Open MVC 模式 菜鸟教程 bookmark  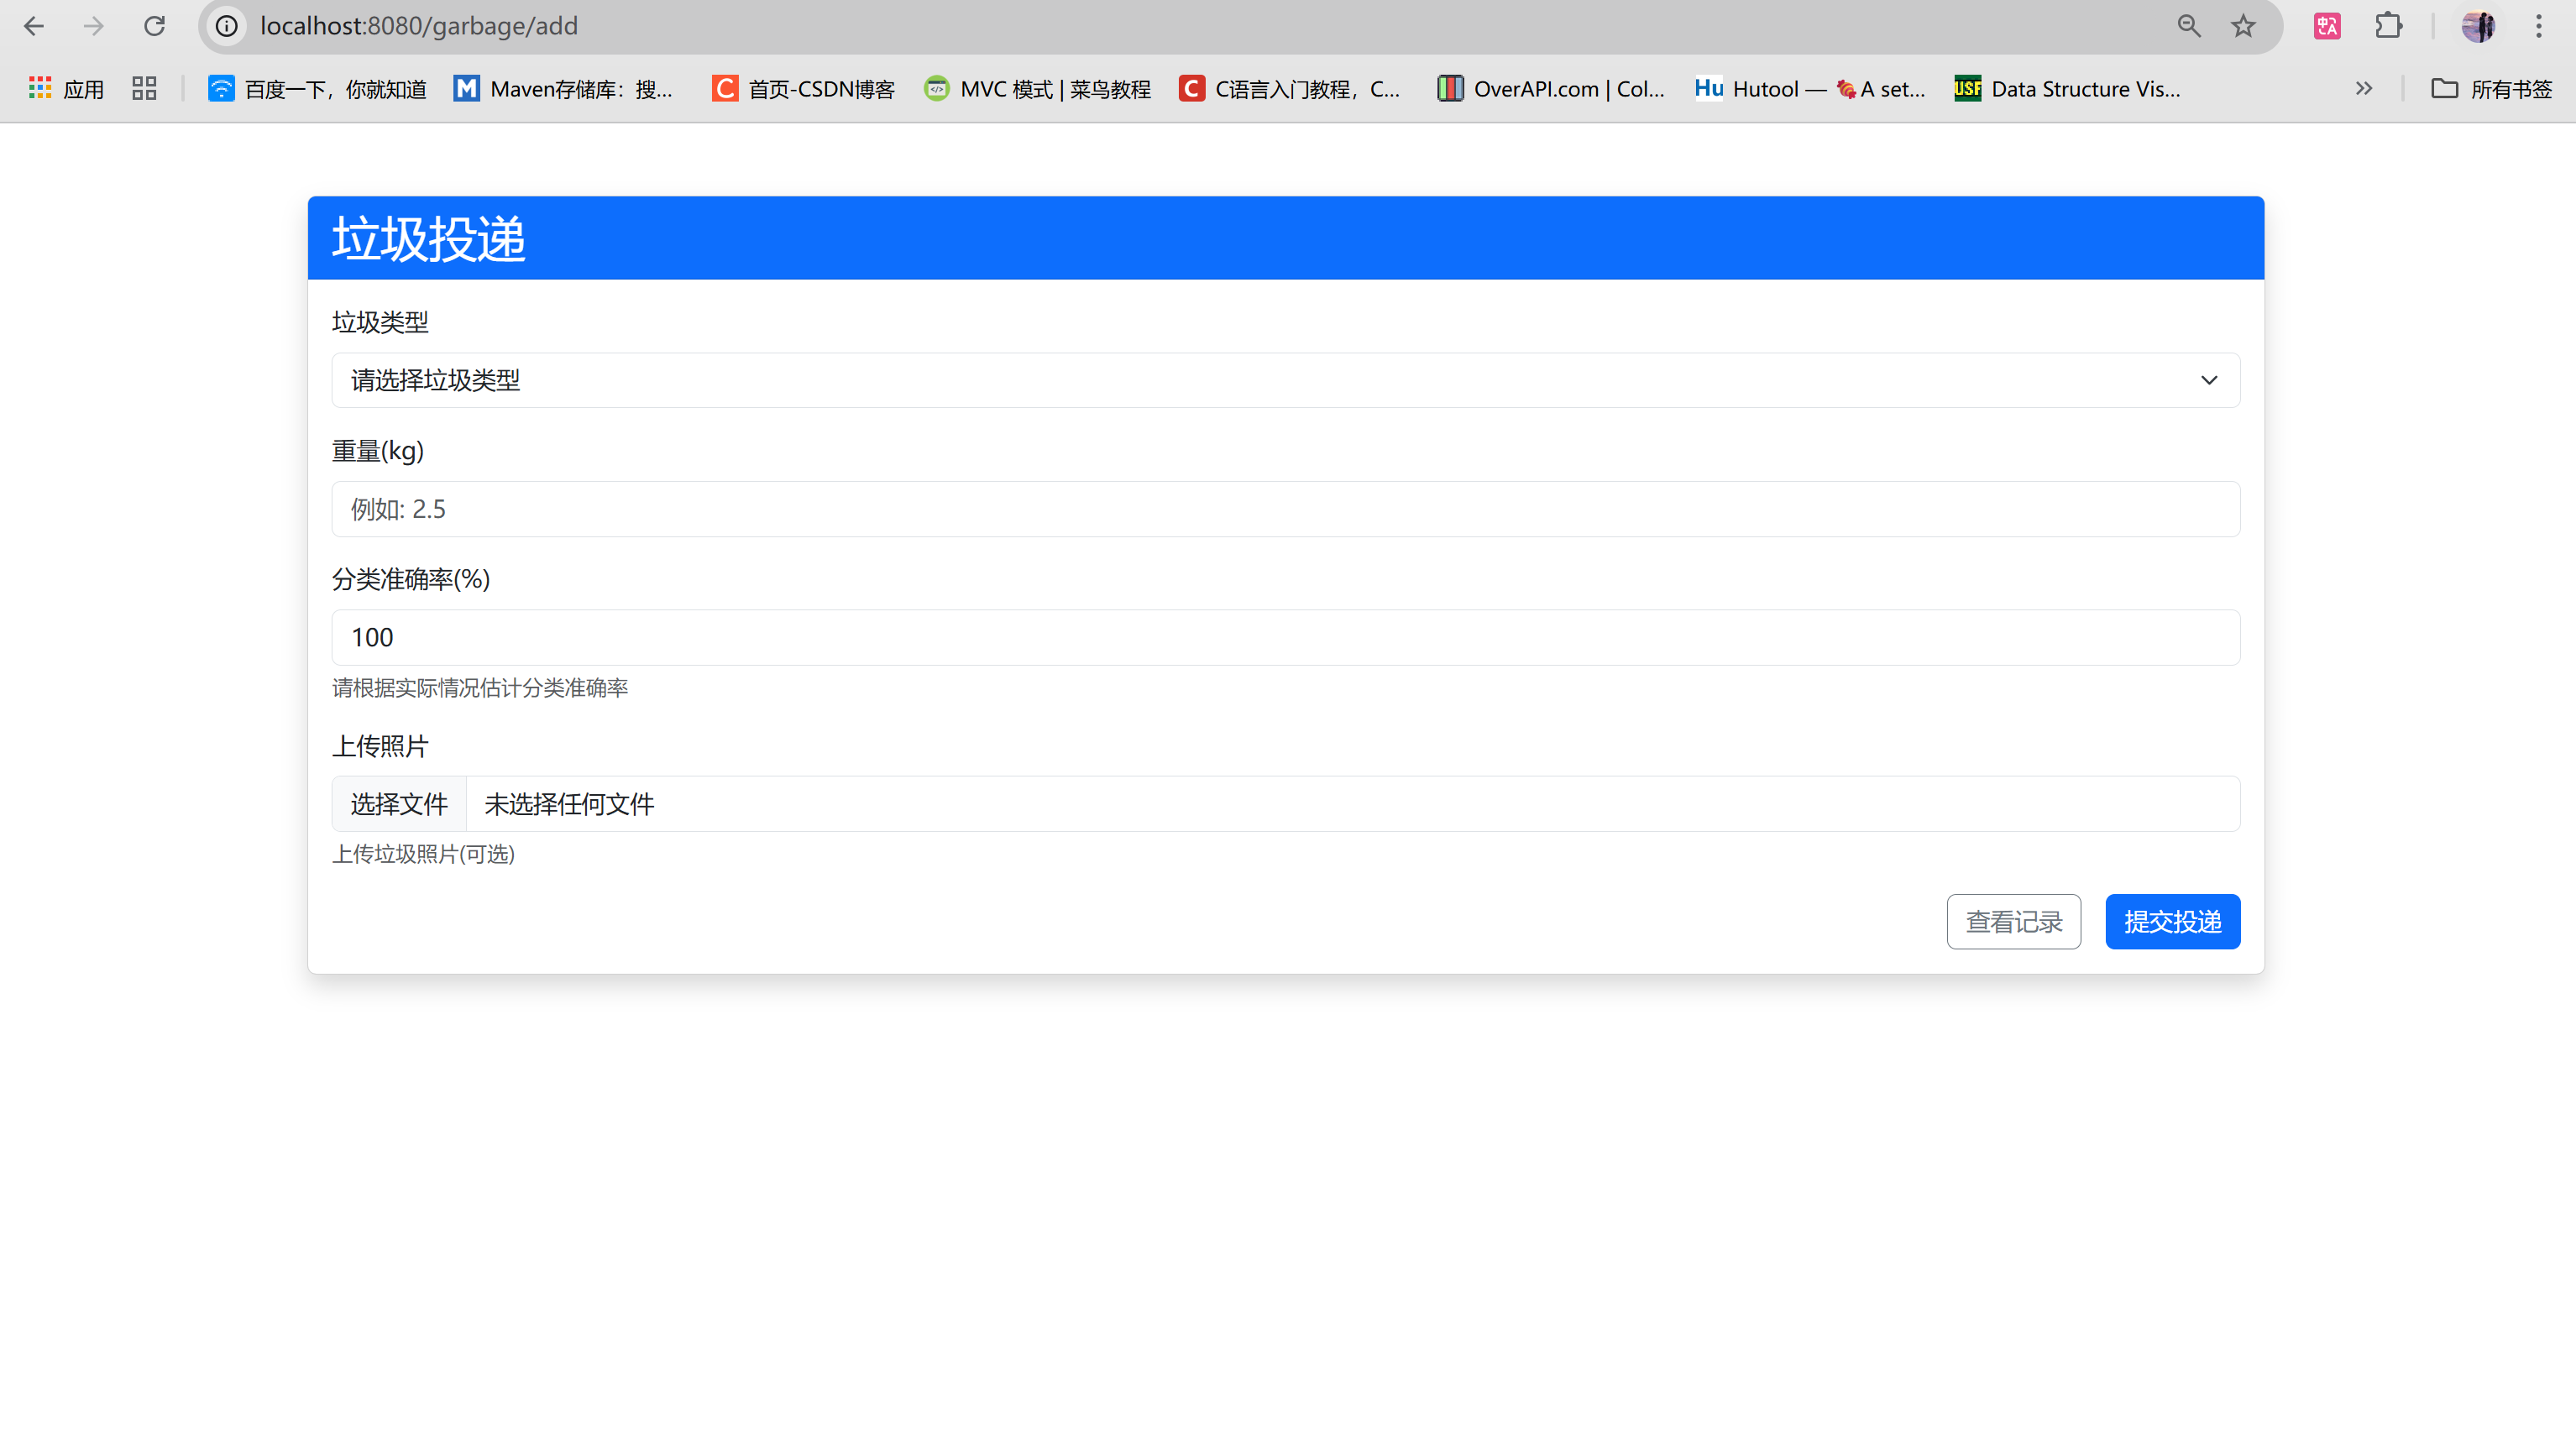click(x=1037, y=89)
